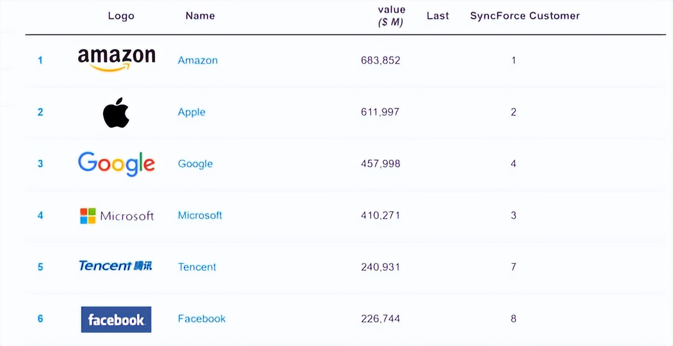
Task: Sort by the value ($ M) header
Action: (391, 16)
